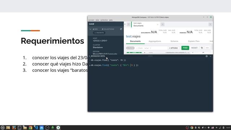The width and height of the screenshot is (231, 130).
Task: Click the green FIND button
Action: 185,48
